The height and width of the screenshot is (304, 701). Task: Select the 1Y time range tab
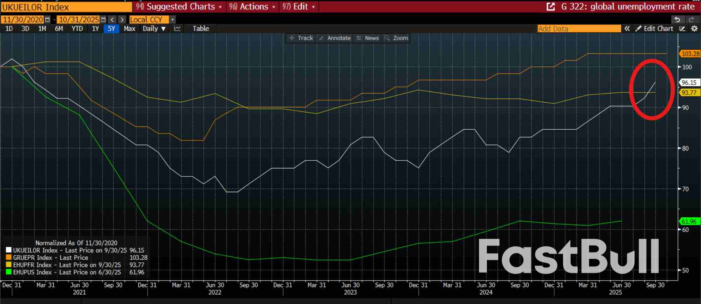pyautogui.click(x=95, y=28)
